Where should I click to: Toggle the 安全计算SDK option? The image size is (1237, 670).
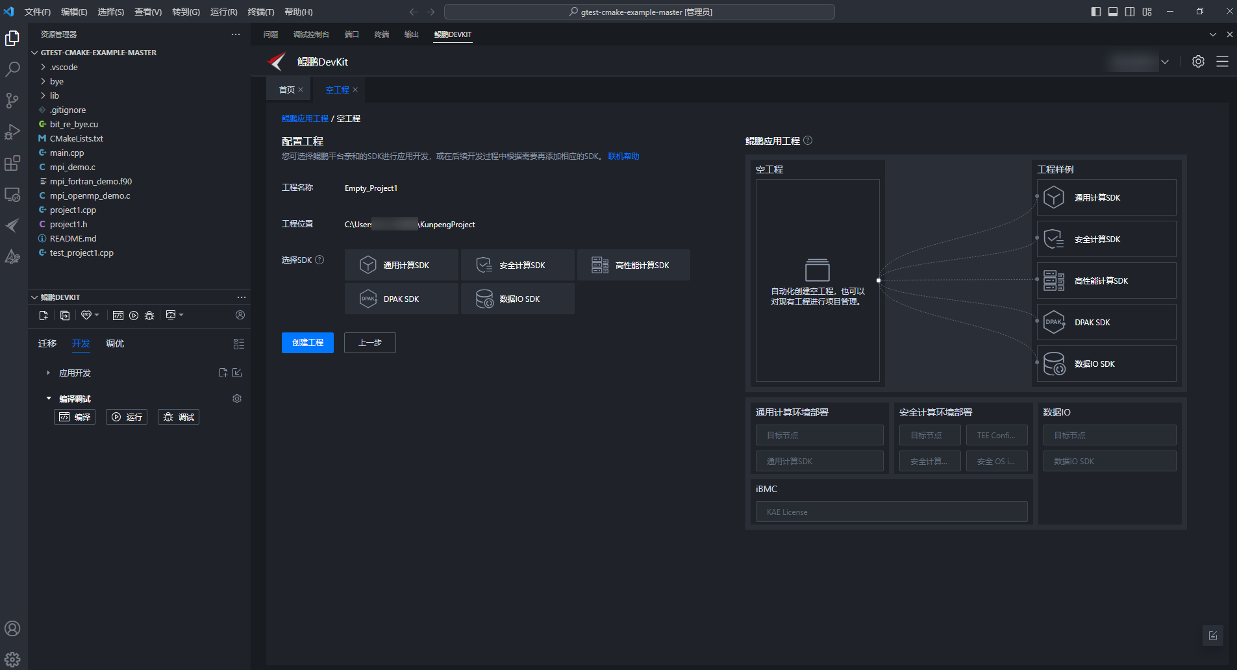click(x=518, y=265)
